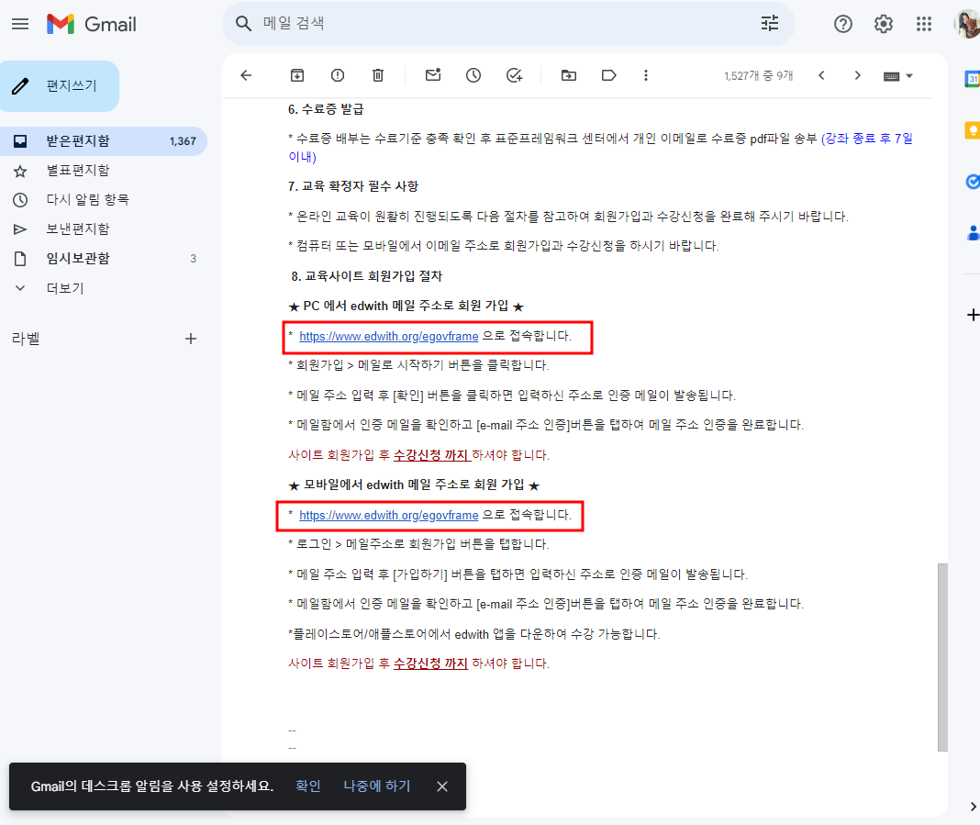980x825 pixels.
Task: Create new label with plus icon
Action: click(191, 339)
